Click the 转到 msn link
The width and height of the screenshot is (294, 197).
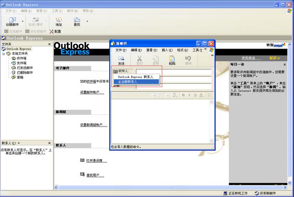coord(276,45)
